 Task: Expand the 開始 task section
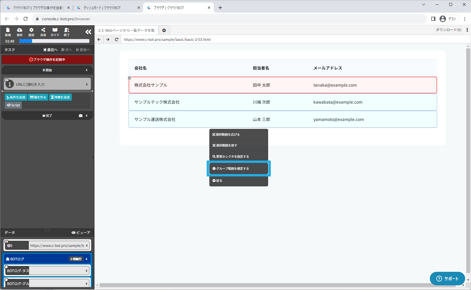47,70
